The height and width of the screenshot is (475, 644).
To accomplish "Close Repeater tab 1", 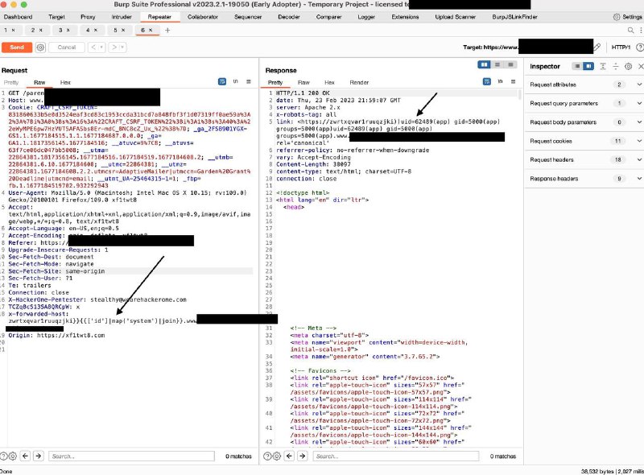I will 13,30.
